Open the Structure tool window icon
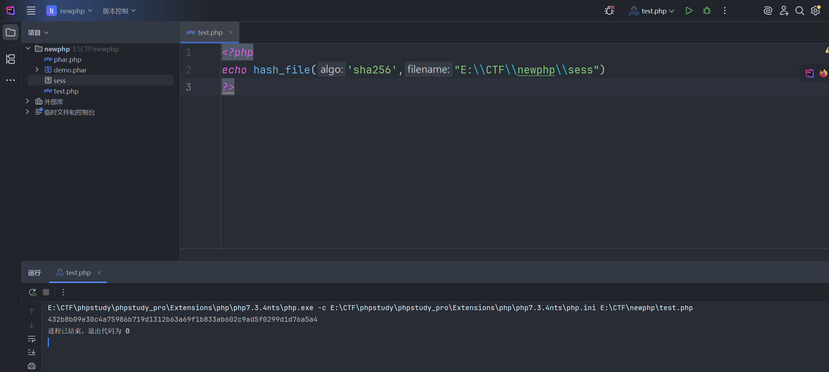 11,59
